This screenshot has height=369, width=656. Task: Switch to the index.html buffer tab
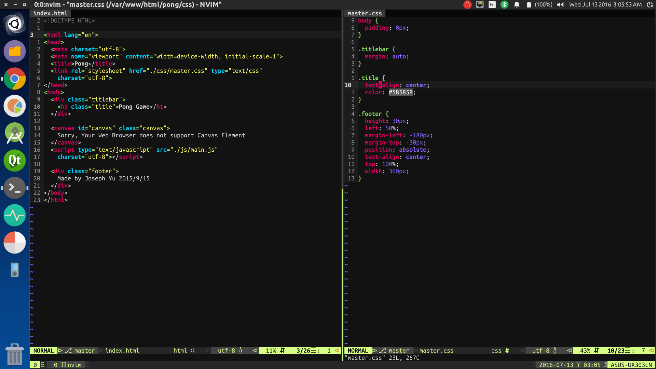click(x=51, y=13)
